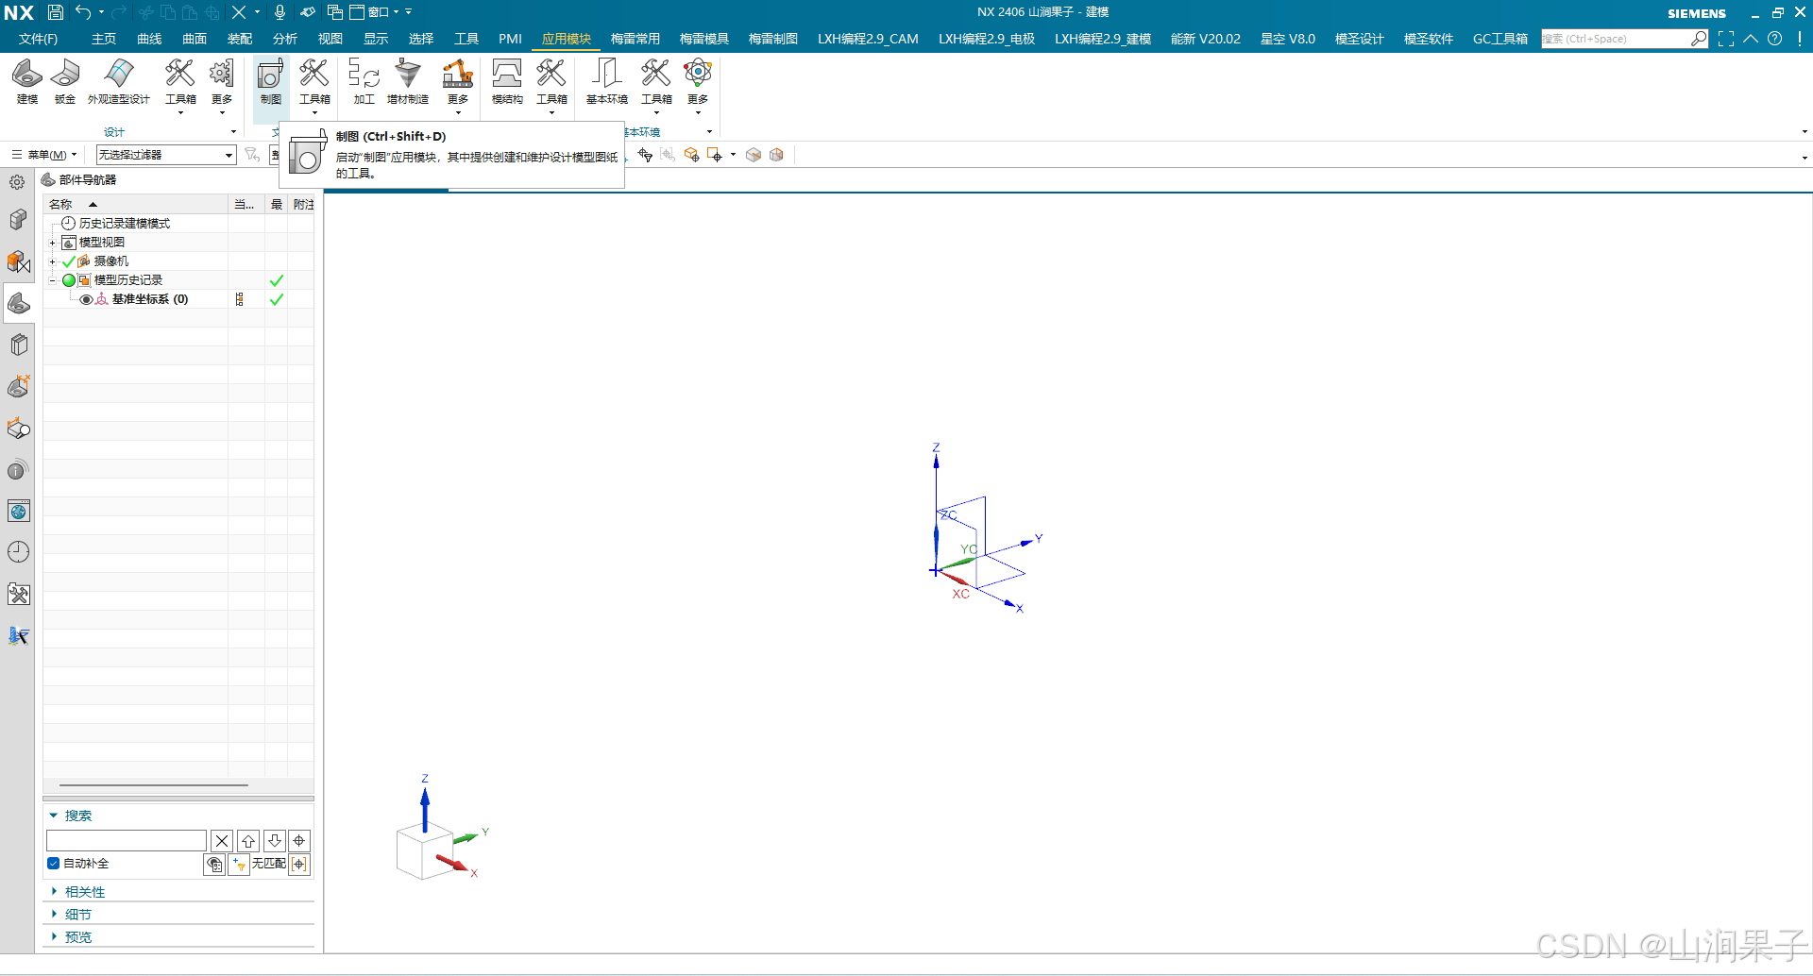
Task: Expand the 摄像机 tree node
Action: (53, 261)
